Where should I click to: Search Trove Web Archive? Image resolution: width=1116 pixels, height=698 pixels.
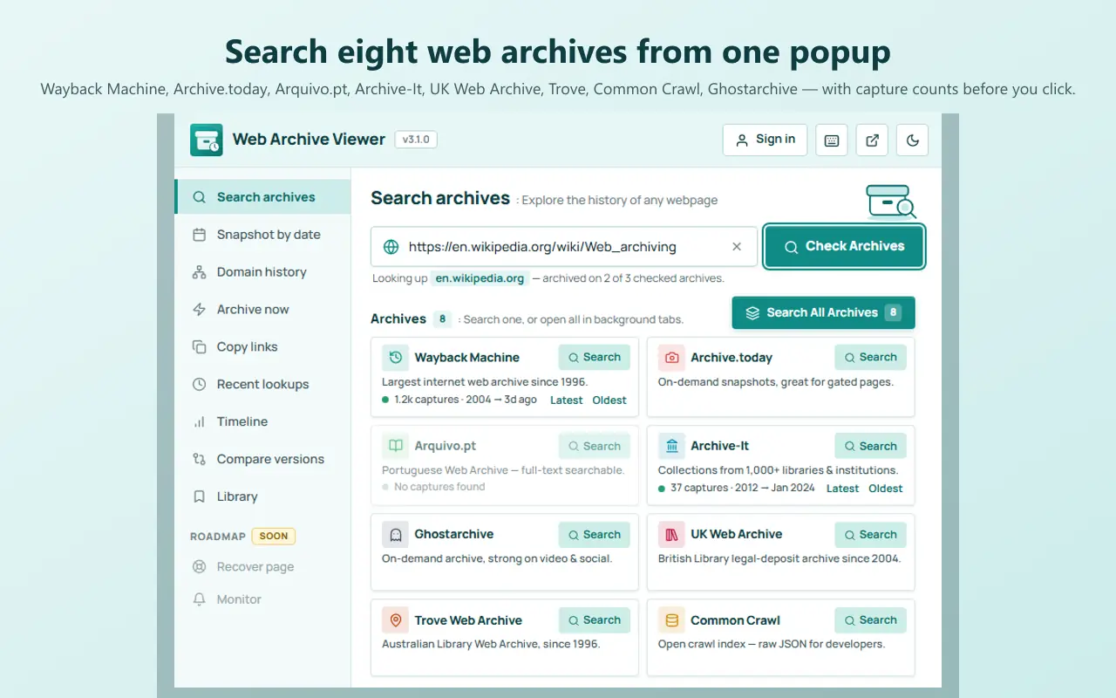click(x=594, y=620)
